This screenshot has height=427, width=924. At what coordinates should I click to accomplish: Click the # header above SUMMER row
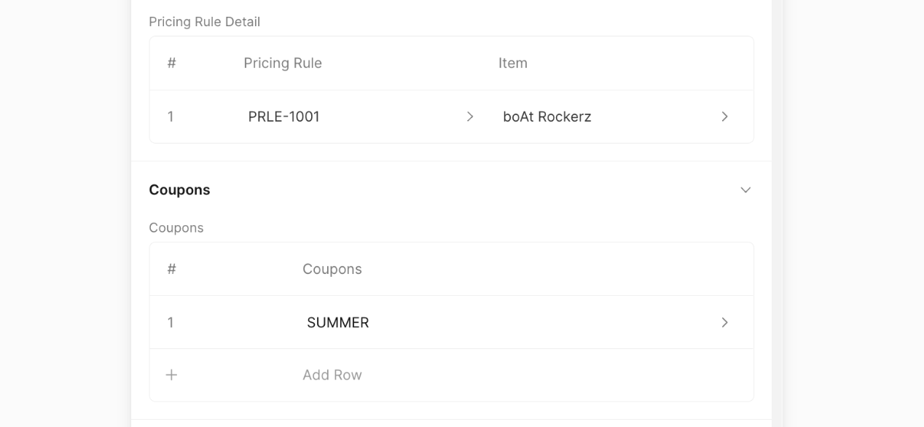tap(171, 270)
